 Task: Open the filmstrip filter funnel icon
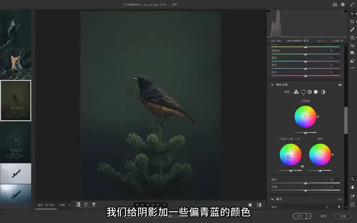(94, 205)
